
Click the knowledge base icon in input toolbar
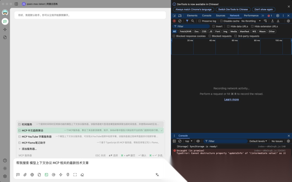(39, 175)
